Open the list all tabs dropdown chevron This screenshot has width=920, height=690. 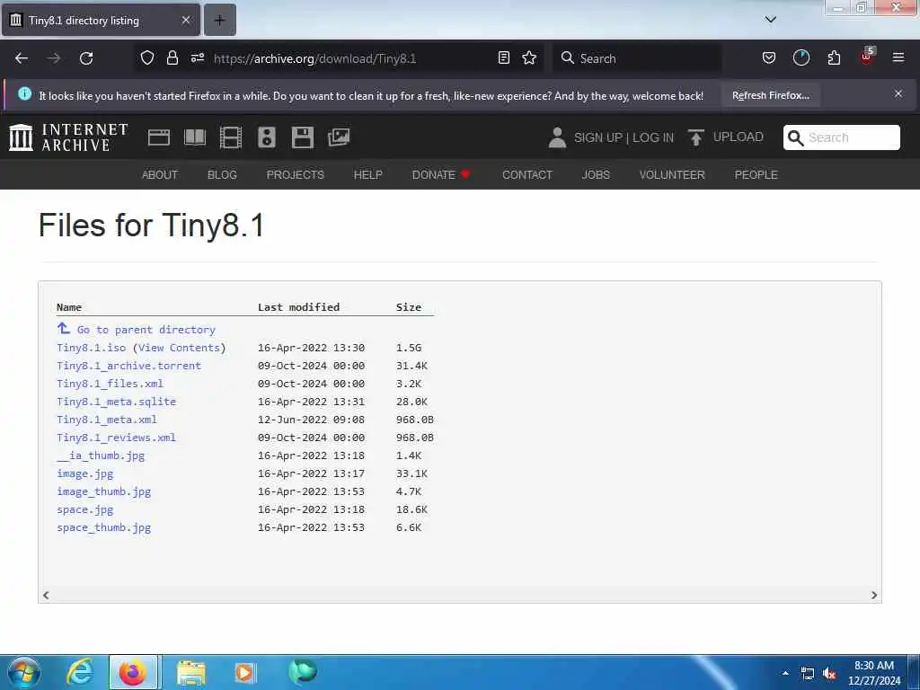coord(770,20)
